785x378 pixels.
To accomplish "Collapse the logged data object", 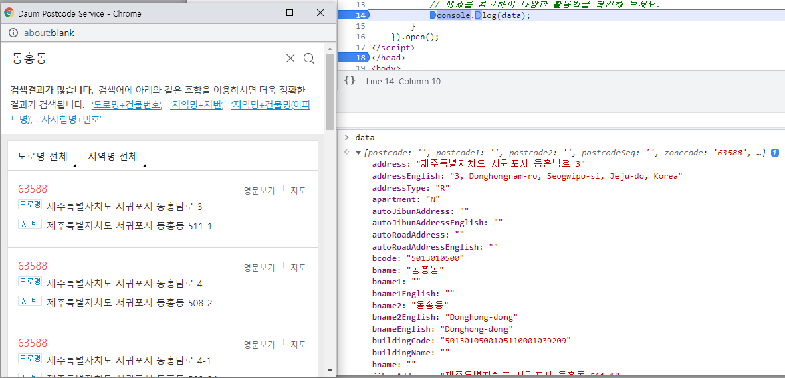I will click(x=358, y=152).
